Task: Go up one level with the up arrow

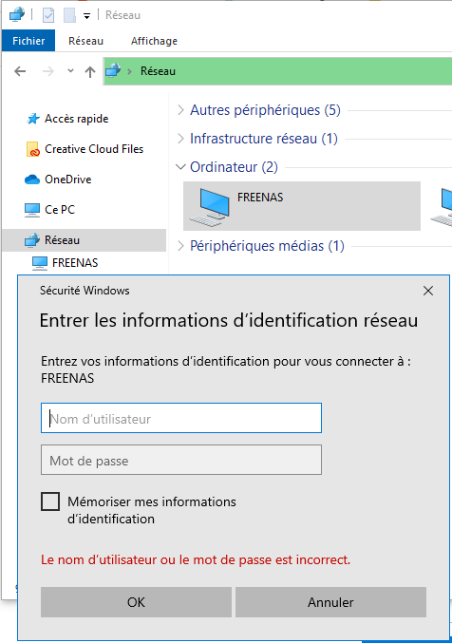Action: pyautogui.click(x=90, y=72)
